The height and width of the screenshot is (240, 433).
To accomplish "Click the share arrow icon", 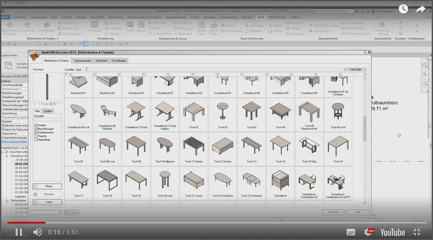I will [x=420, y=8].
